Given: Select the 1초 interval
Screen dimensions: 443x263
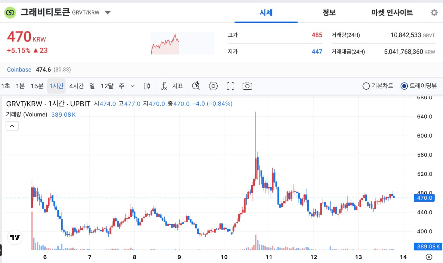Looking at the screenshot, I should pyautogui.click(x=6, y=86).
